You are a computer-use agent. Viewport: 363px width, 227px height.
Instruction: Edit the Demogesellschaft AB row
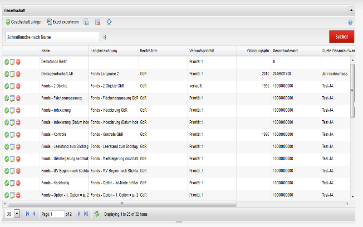(13, 74)
